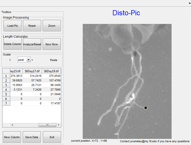The image size is (192, 145).
Task: Click the Load Pic button
Action: click(x=13, y=26)
